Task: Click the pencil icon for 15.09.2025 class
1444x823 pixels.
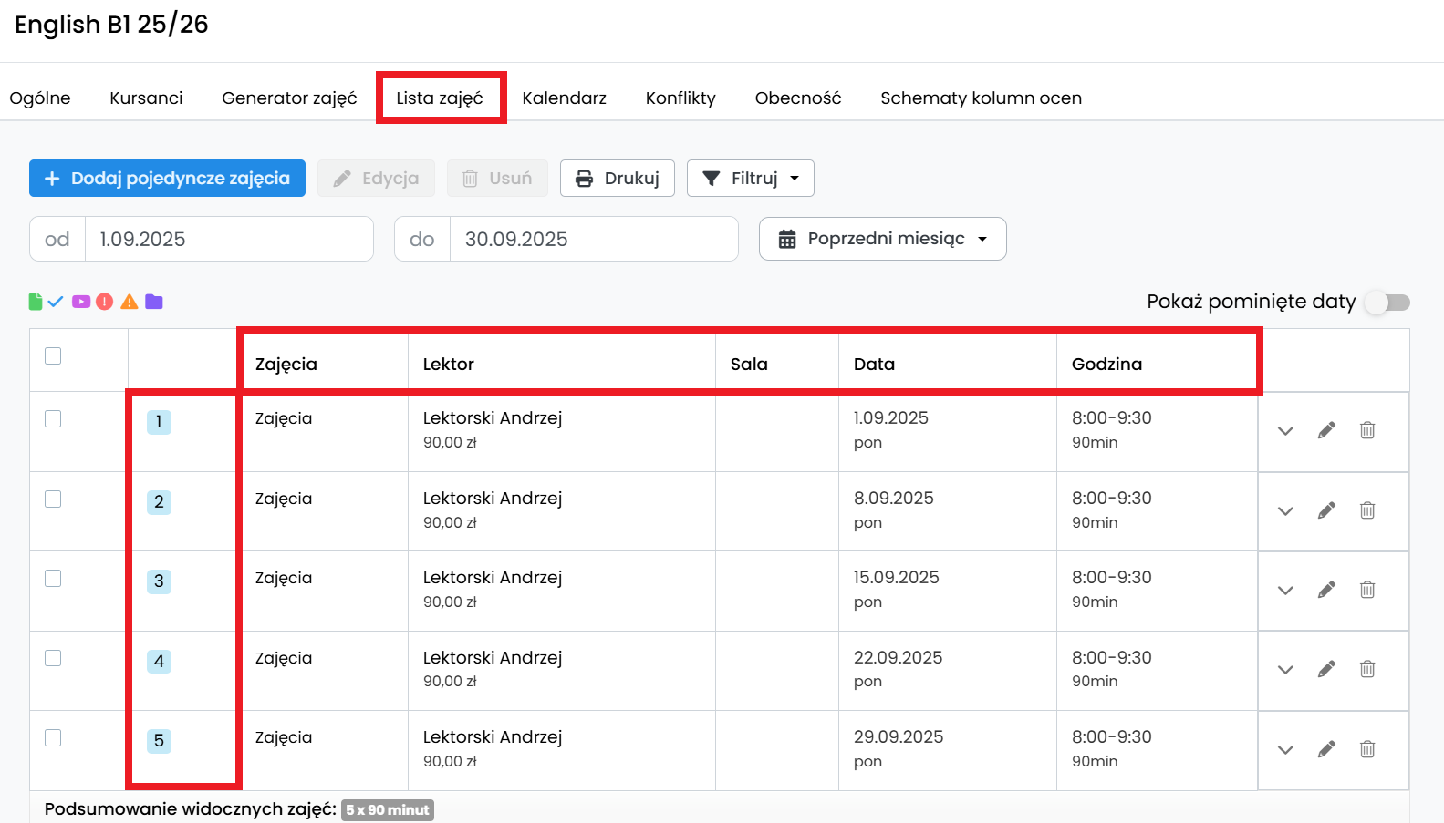Action: (x=1326, y=590)
